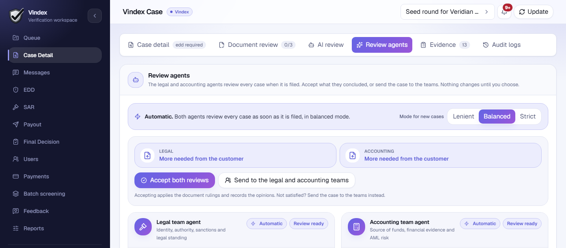Open Users in the sidebar
This screenshot has width=566, height=248.
(55, 159)
